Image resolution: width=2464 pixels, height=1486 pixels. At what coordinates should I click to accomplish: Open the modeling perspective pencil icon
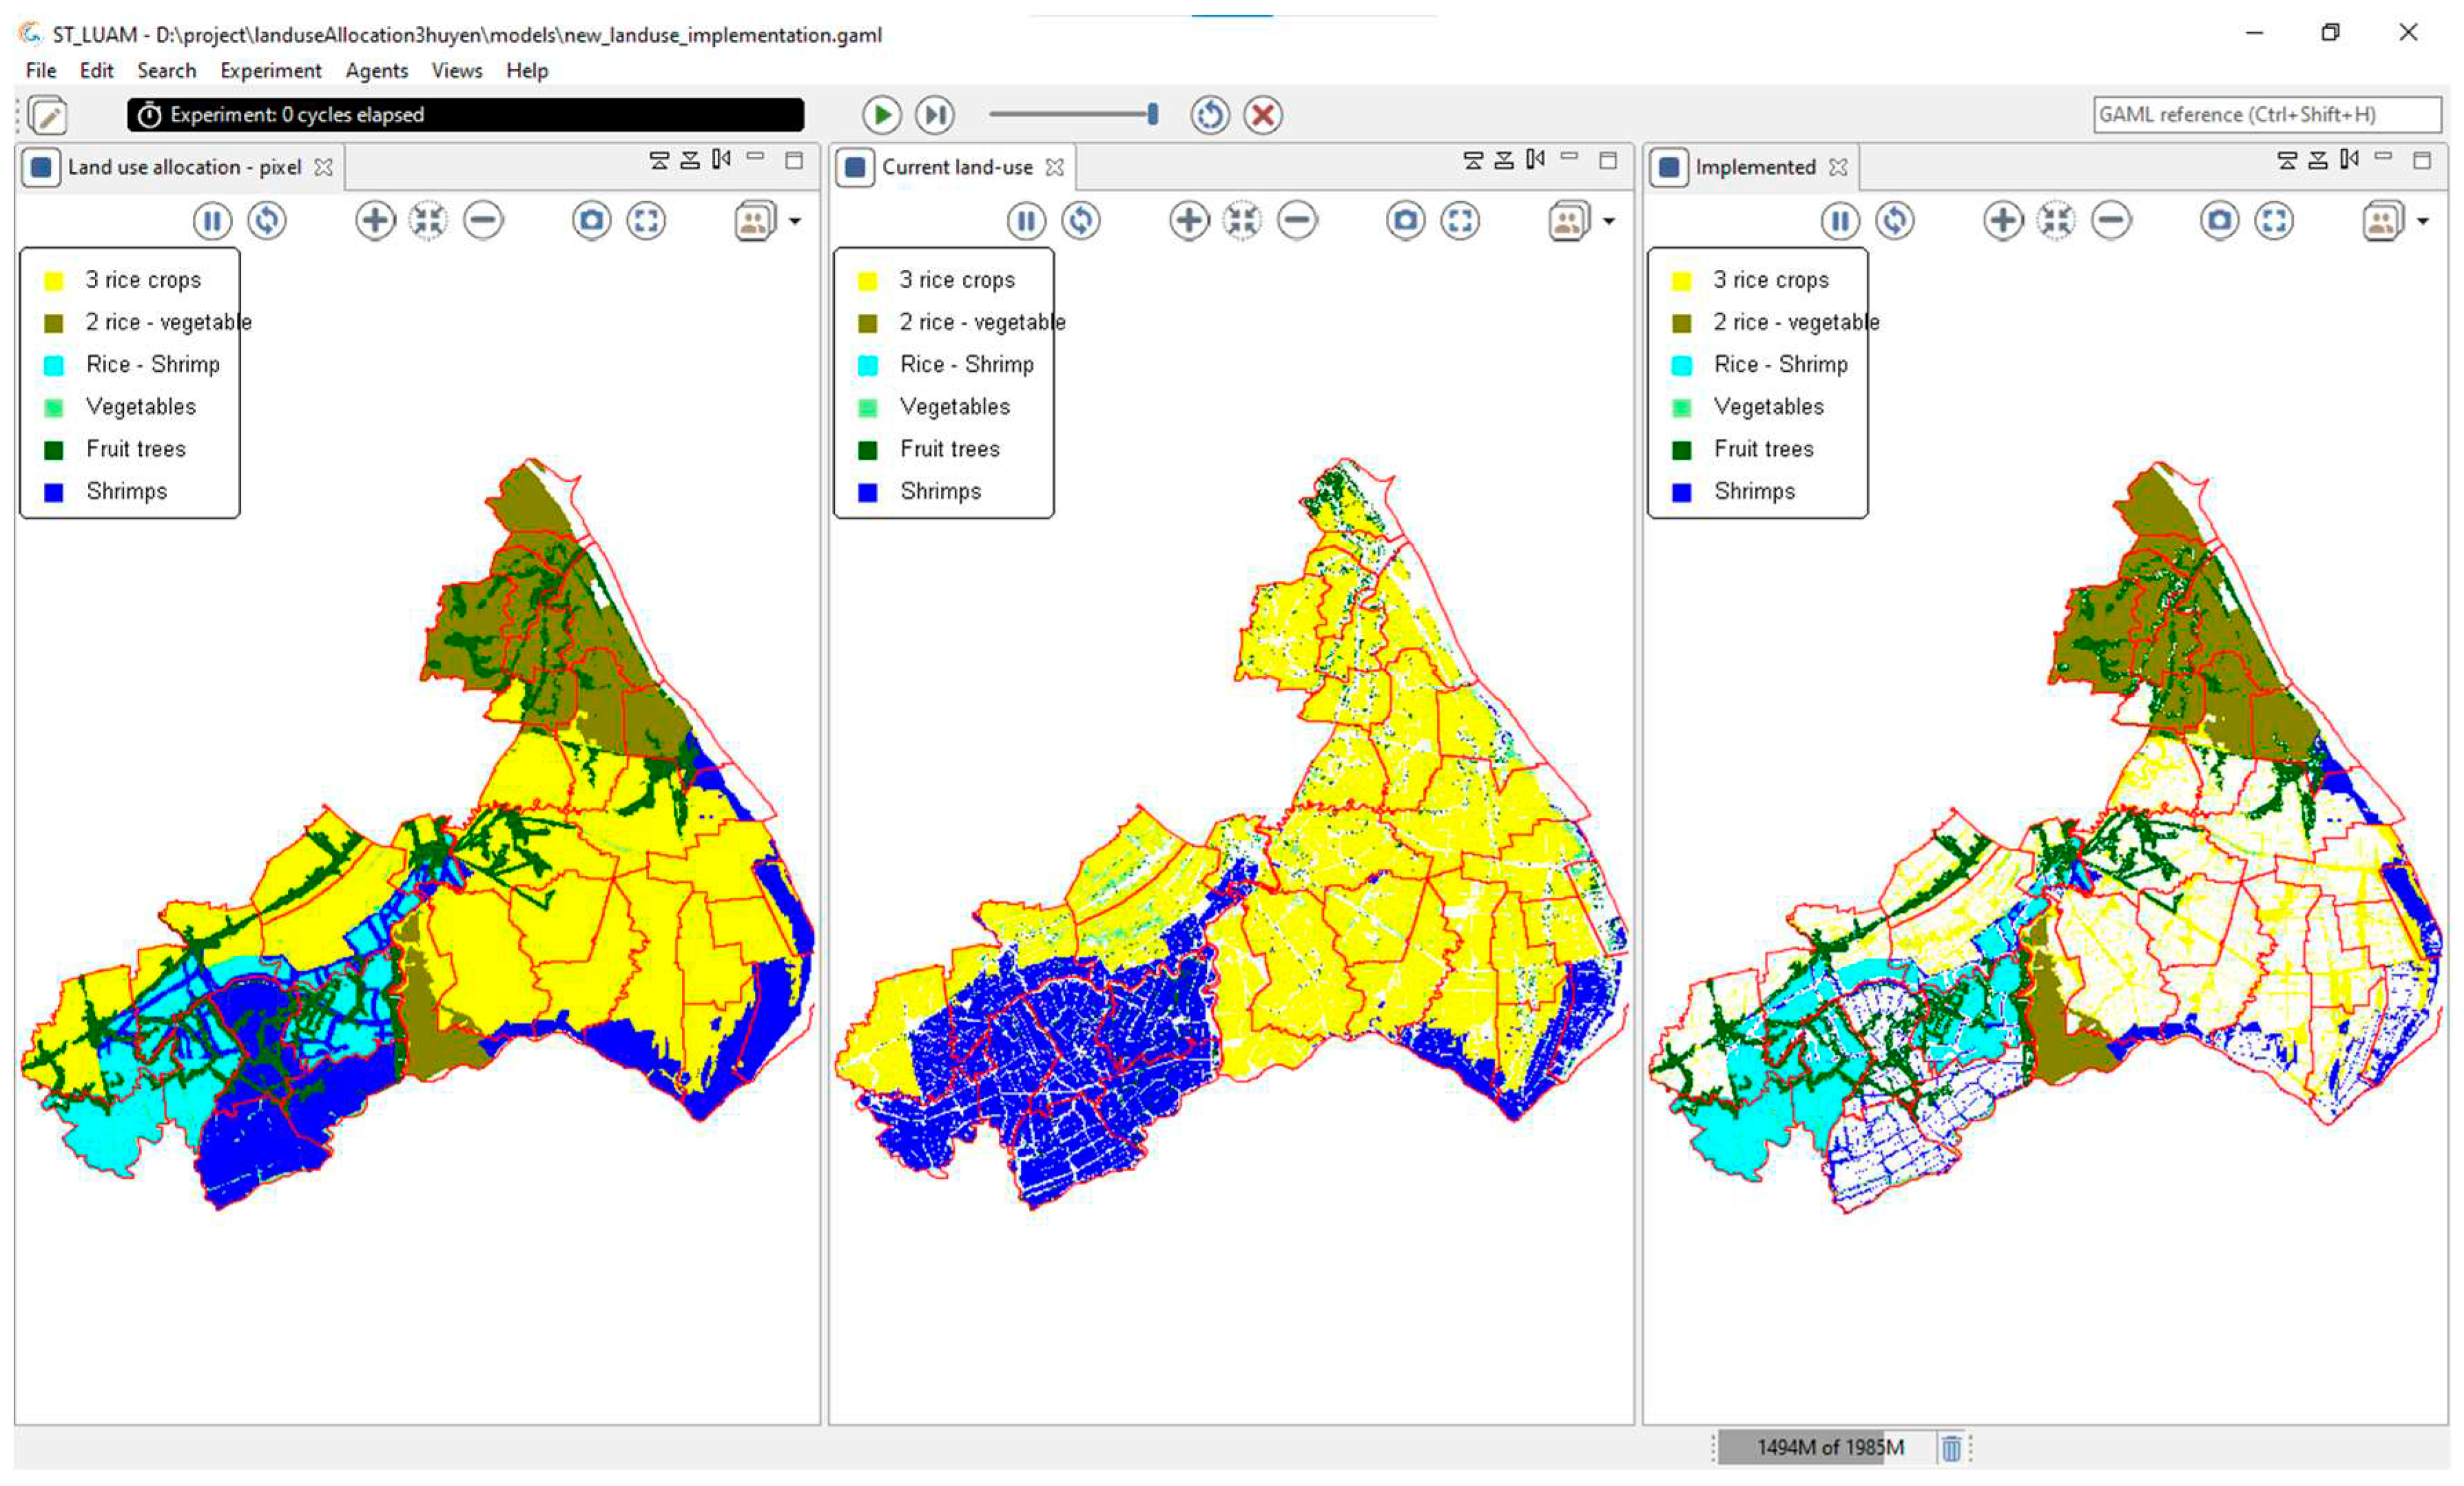point(48,116)
